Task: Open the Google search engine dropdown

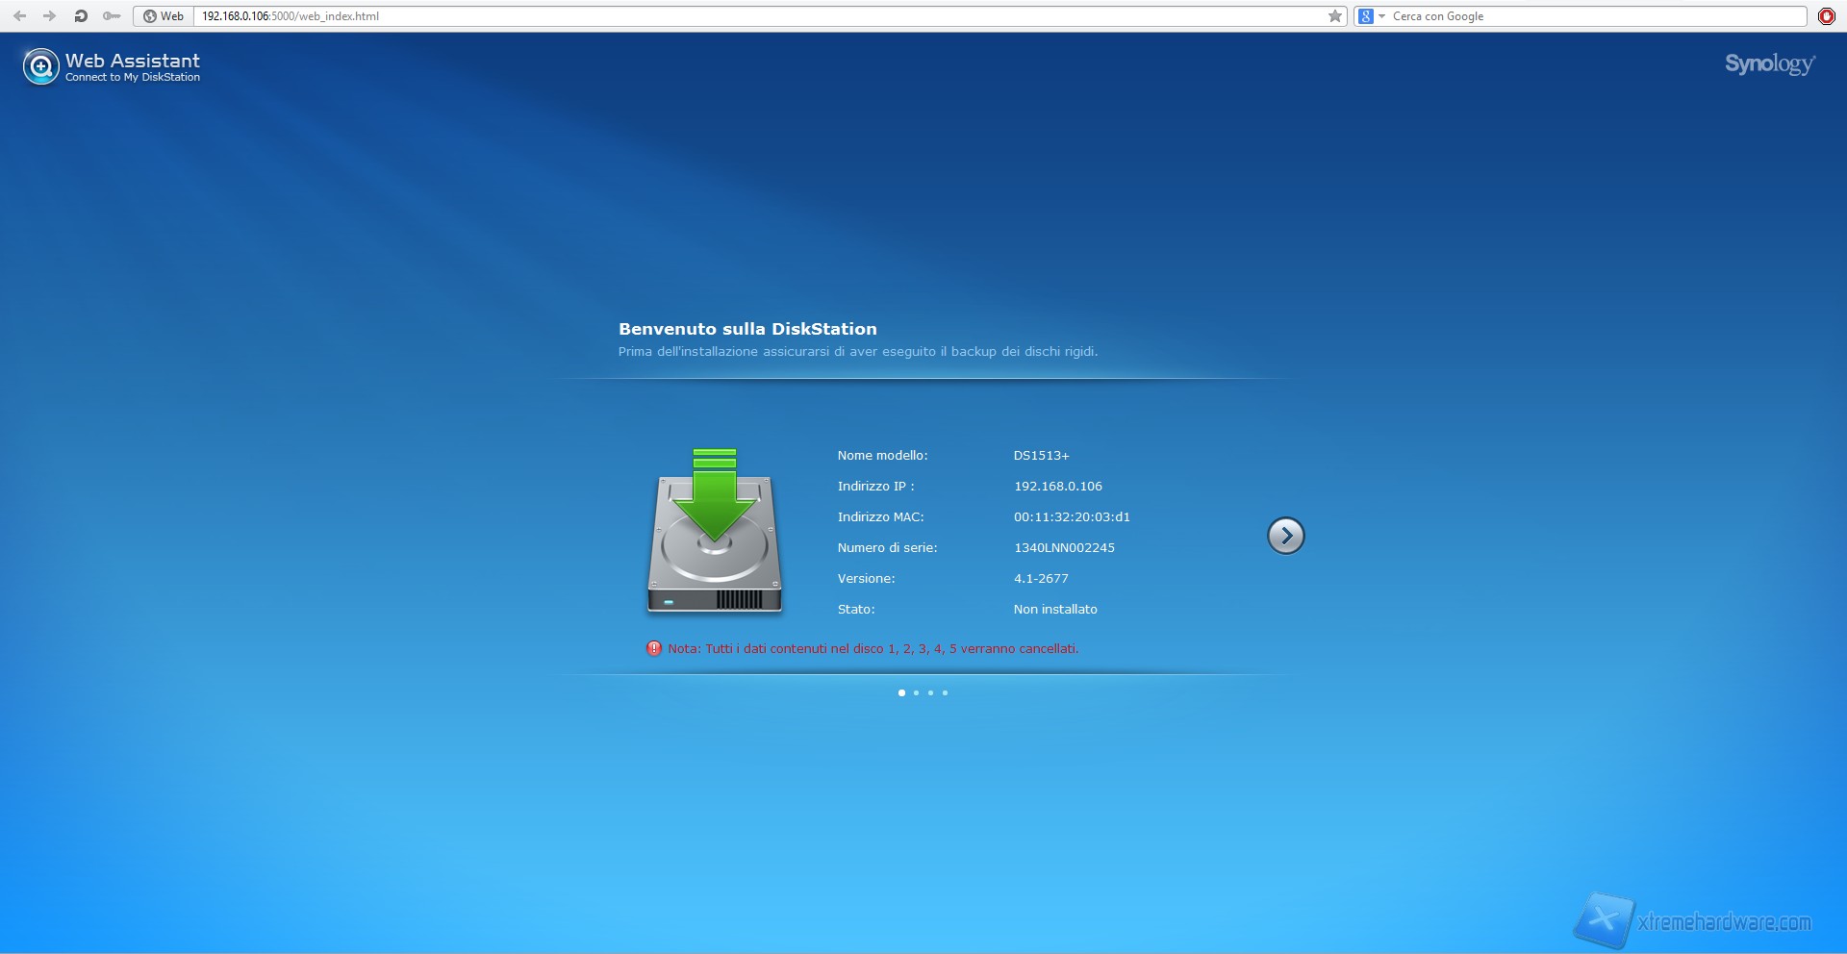Action: [x=1371, y=16]
